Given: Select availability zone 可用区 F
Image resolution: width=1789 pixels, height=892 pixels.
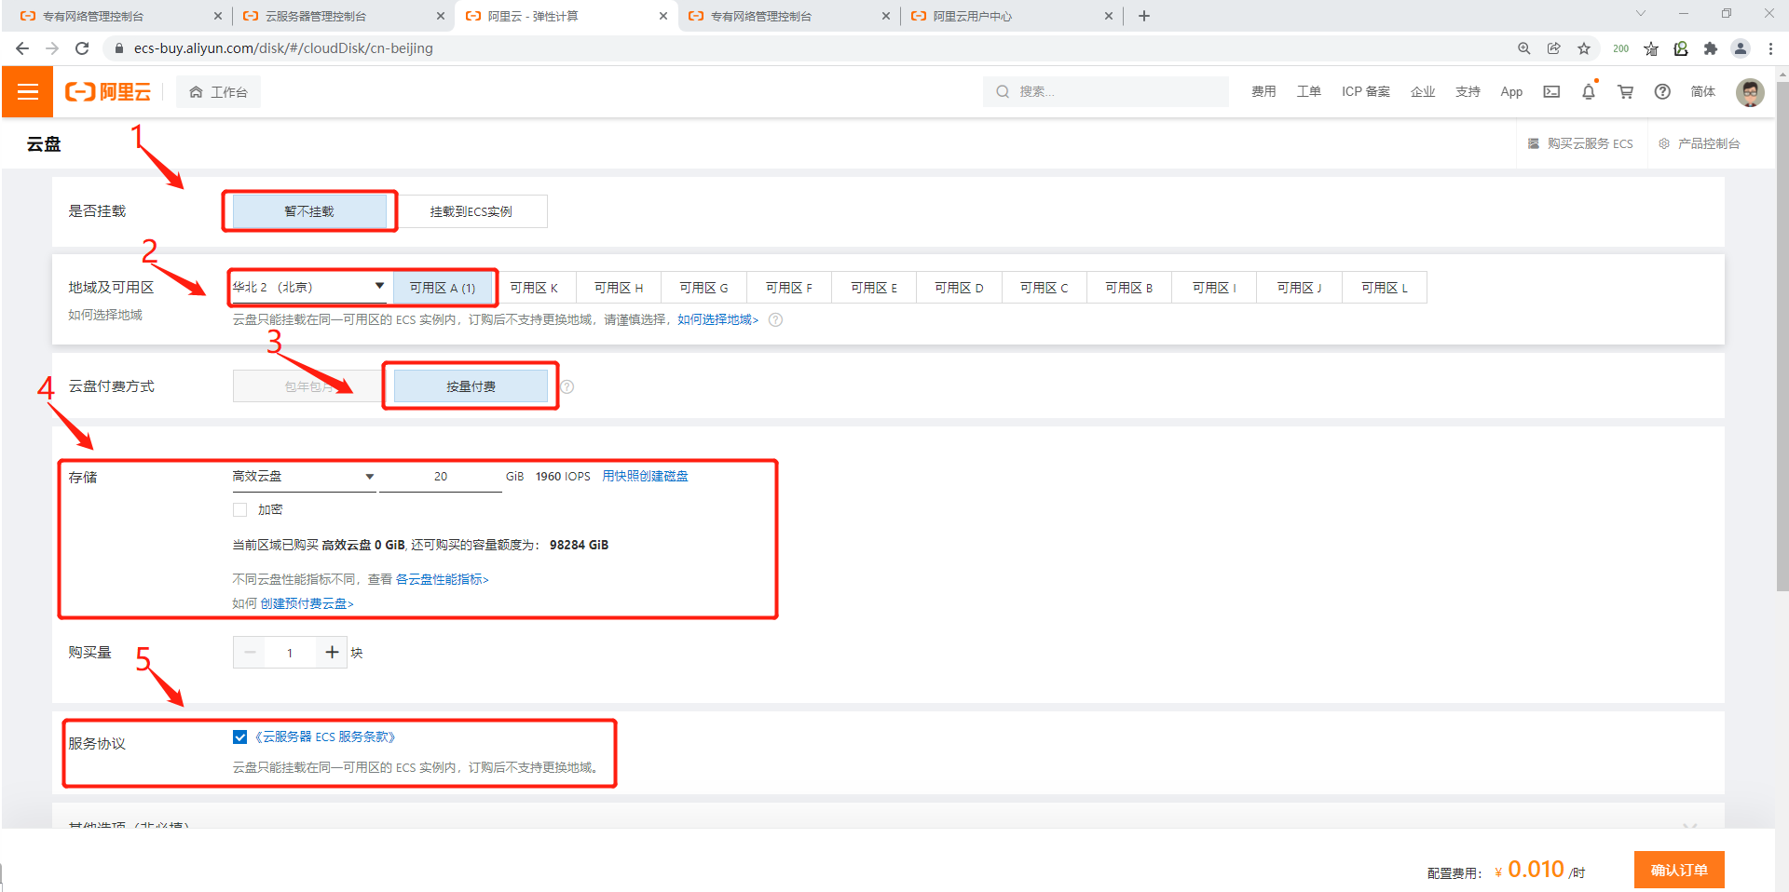Looking at the screenshot, I should [x=789, y=288].
